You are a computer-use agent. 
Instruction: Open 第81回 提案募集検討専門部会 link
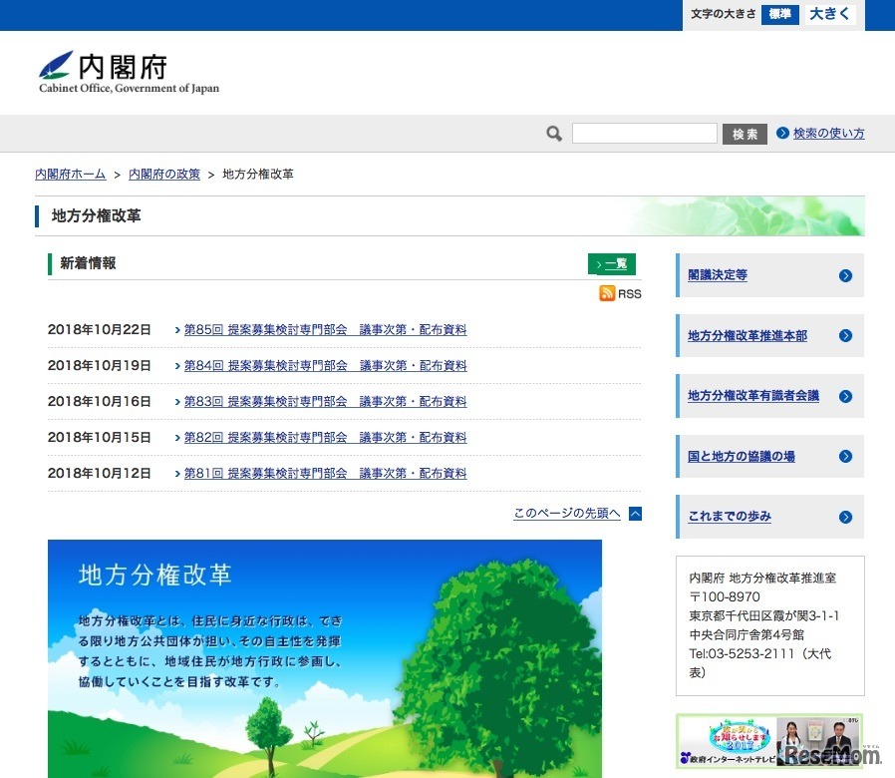click(325, 474)
